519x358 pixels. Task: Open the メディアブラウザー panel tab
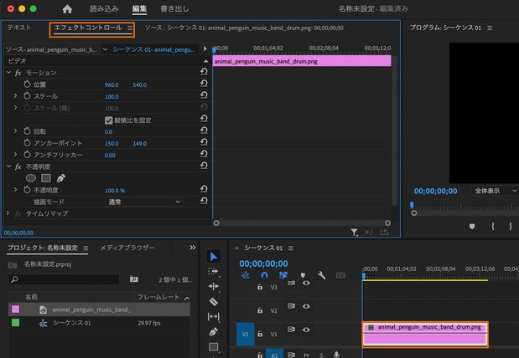127,248
